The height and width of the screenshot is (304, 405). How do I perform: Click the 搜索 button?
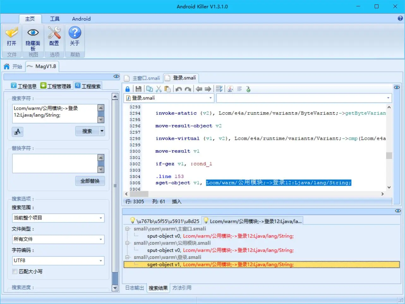(x=87, y=131)
